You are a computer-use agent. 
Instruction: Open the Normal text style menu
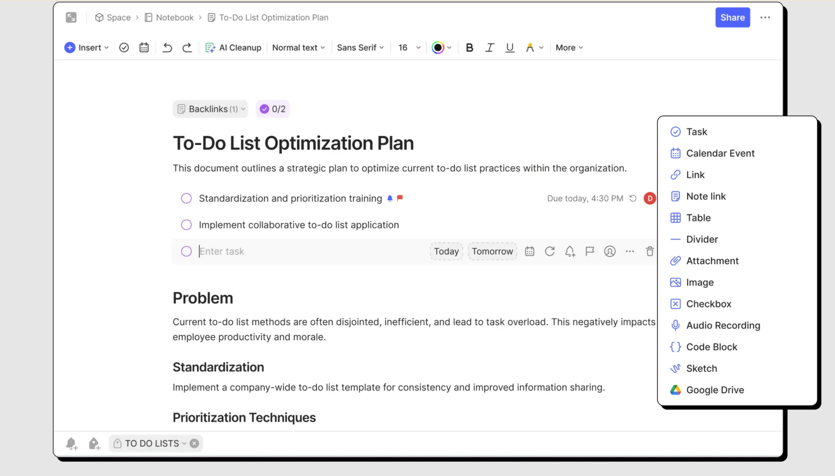pos(298,47)
